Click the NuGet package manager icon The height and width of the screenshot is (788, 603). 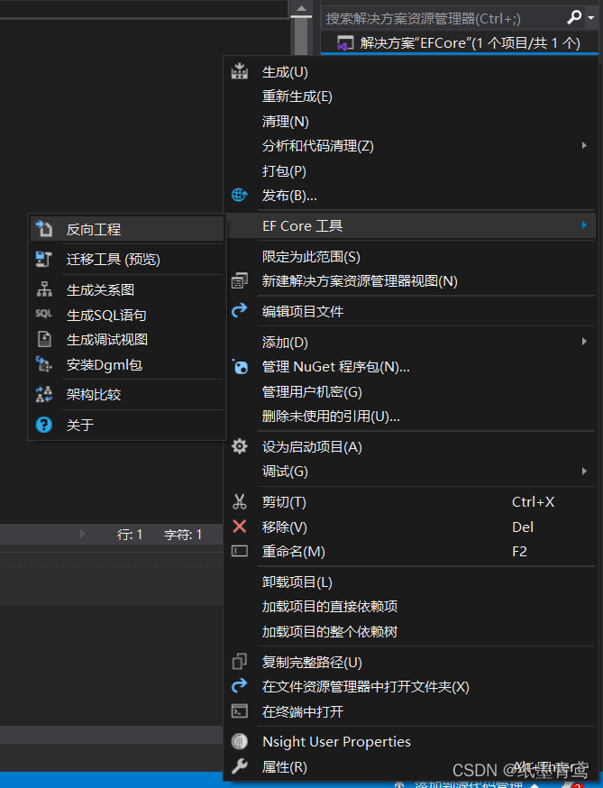click(240, 367)
